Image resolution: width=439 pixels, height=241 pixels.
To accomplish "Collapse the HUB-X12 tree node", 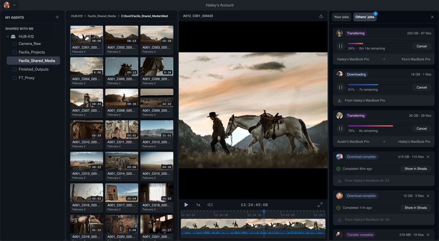I will point(8,37).
